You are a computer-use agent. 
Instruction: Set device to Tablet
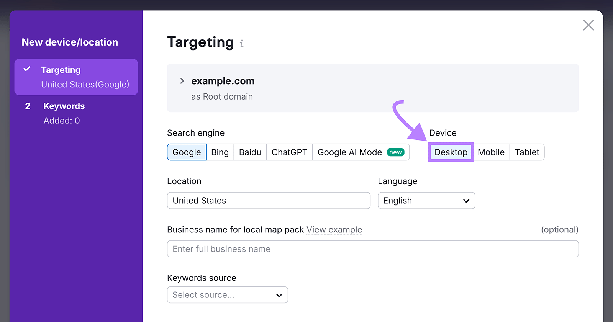527,152
